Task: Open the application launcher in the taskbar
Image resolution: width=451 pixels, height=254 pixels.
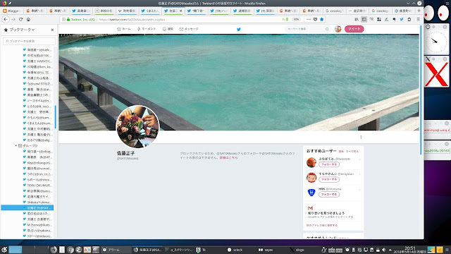Action: (4, 250)
